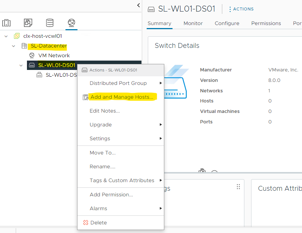Viewport: 302px width, 233px height.
Task: Expand Tags & Custom Attributes submenu arrow
Action: [161, 180]
